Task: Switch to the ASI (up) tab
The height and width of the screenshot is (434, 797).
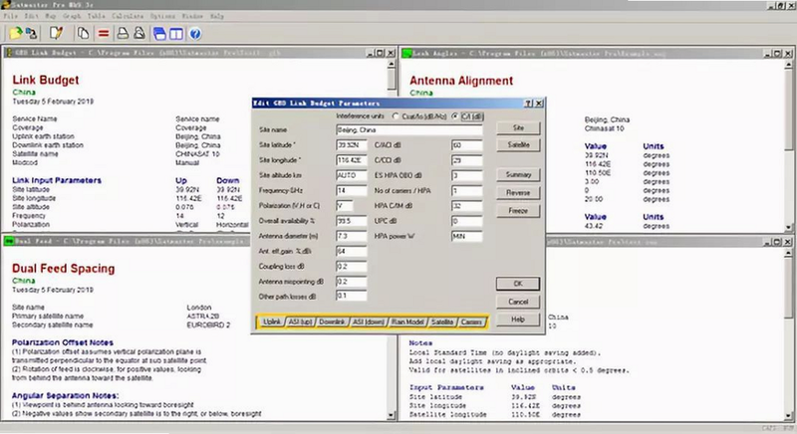Action: coord(301,322)
